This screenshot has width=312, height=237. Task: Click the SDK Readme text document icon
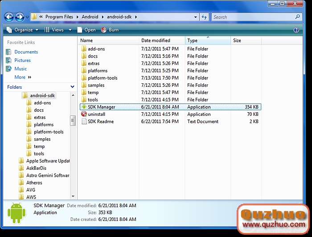pos(84,122)
